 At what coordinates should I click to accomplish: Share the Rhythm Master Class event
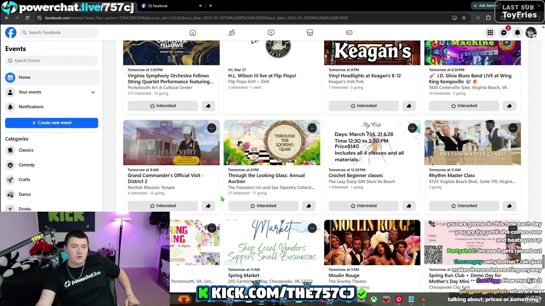coord(509,206)
